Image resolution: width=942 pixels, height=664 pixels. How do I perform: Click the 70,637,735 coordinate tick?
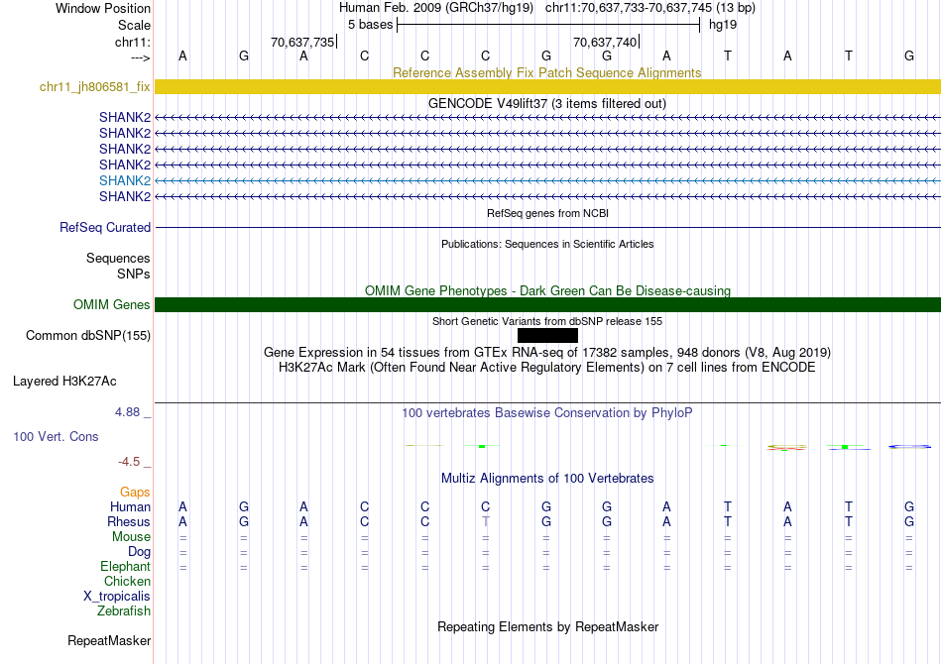(x=302, y=42)
